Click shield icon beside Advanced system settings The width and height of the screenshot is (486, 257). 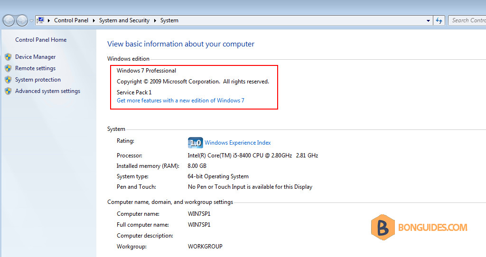point(8,91)
